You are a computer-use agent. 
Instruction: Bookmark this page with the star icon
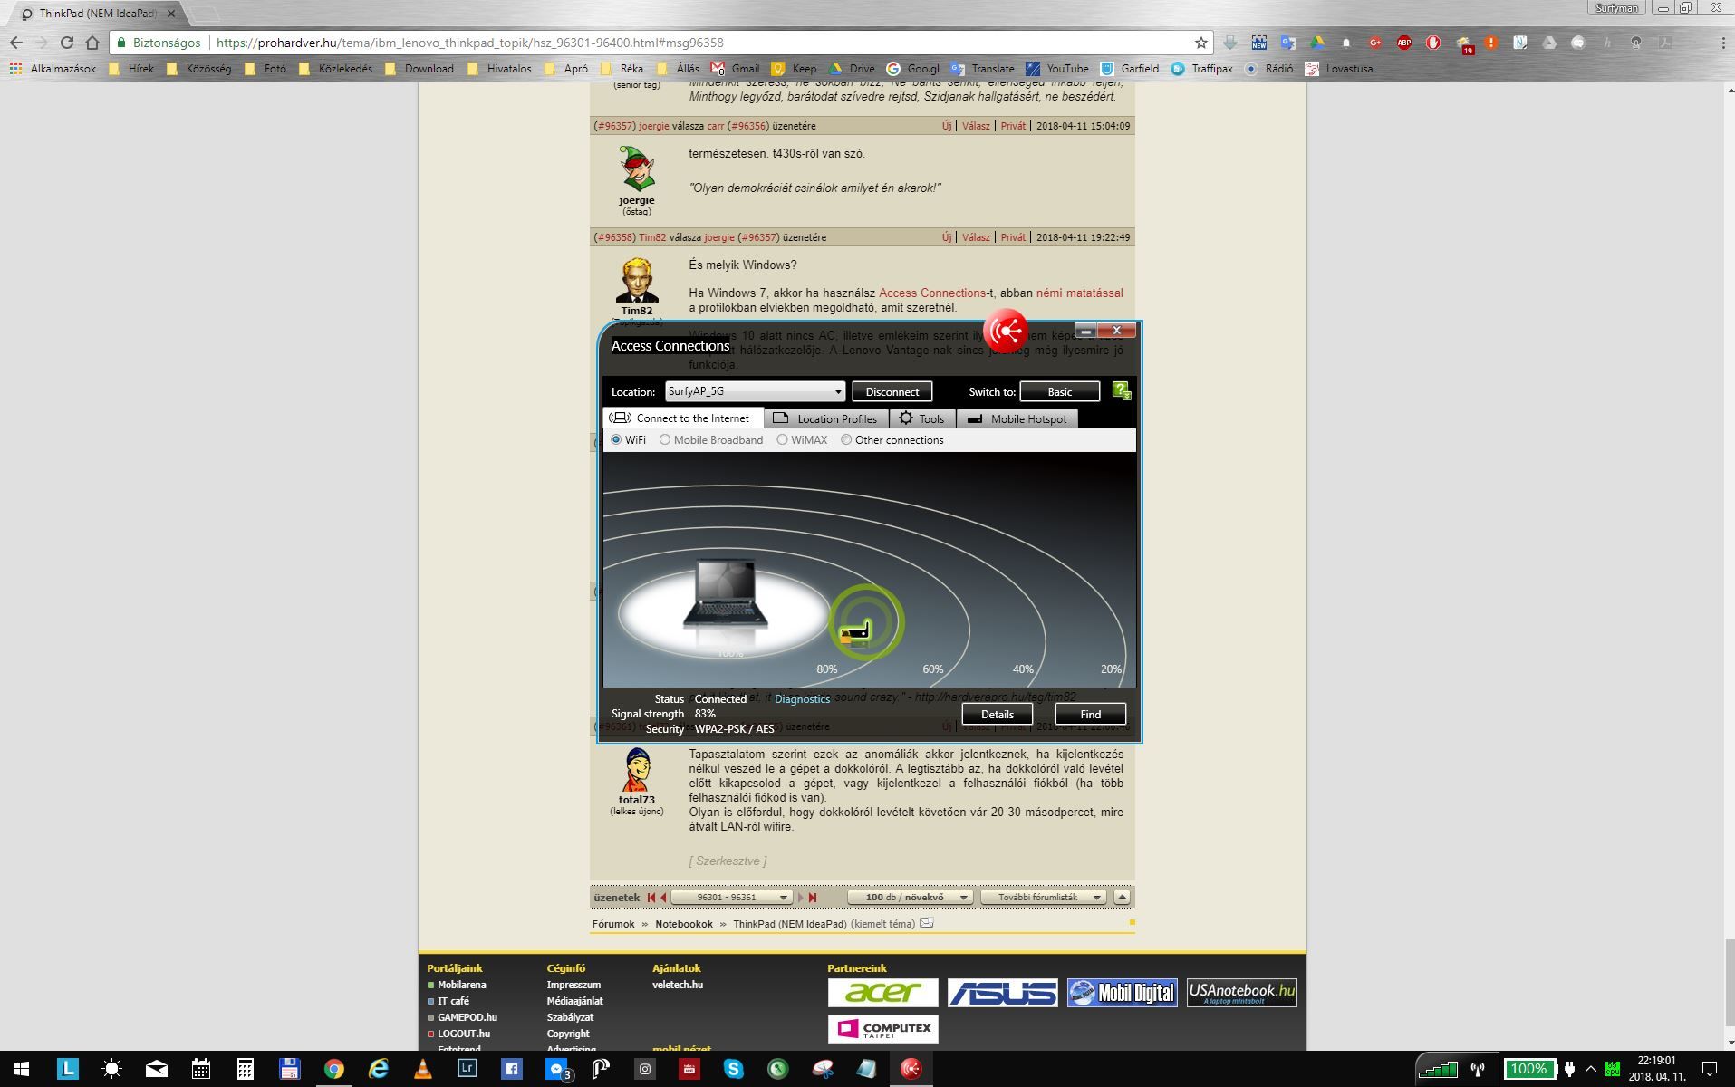pos(1201,43)
